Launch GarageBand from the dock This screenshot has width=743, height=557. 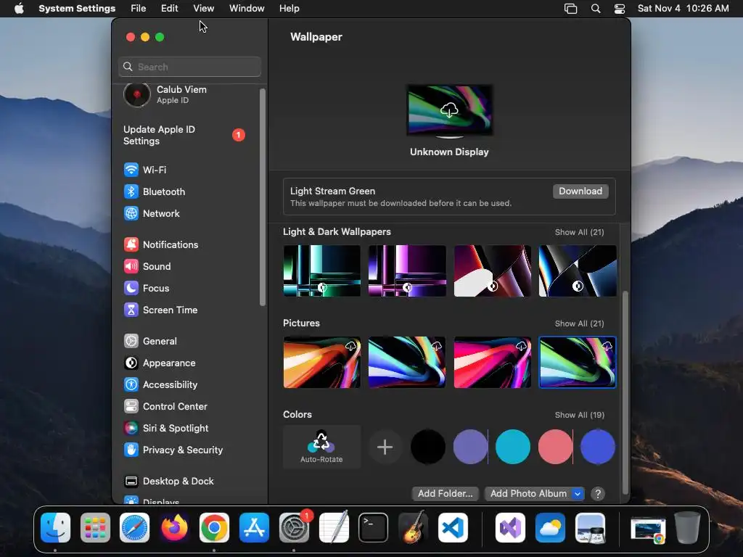(414, 527)
